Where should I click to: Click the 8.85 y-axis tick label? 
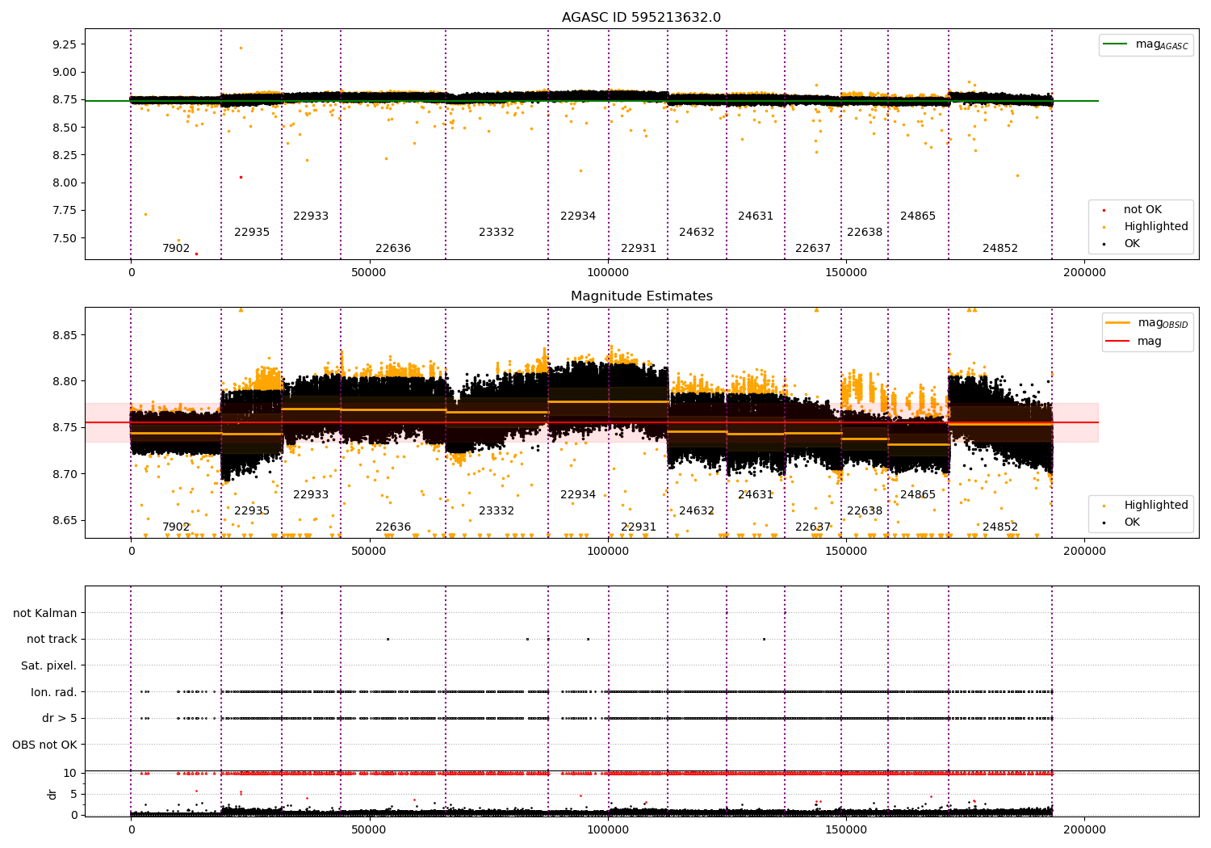pos(64,335)
